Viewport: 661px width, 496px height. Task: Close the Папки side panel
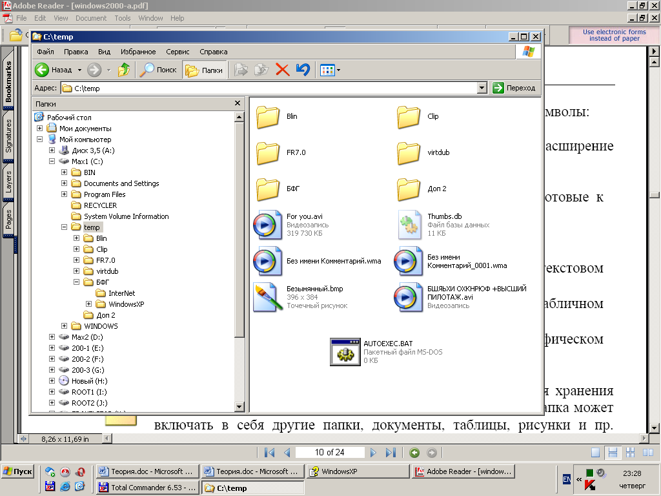pyautogui.click(x=238, y=103)
